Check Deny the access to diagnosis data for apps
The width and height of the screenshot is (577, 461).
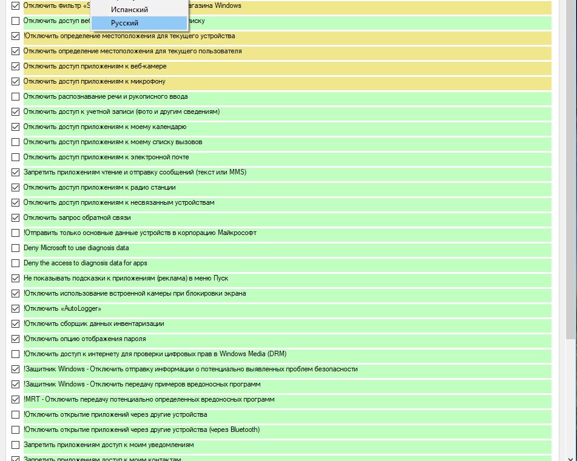15,263
